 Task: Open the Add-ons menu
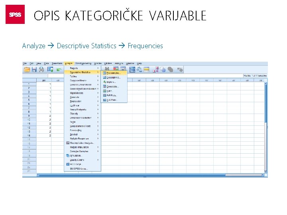(119, 63)
